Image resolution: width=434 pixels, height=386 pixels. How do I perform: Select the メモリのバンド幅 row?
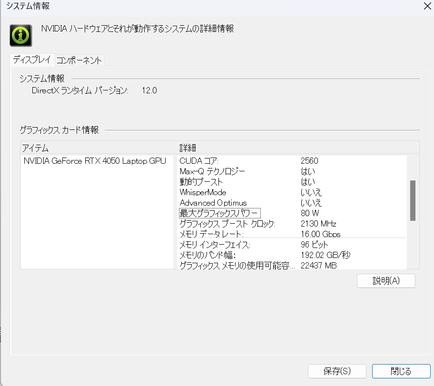[x=292, y=255]
